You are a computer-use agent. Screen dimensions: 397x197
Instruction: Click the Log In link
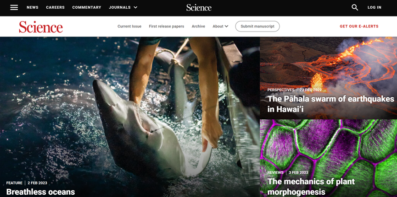point(374,7)
